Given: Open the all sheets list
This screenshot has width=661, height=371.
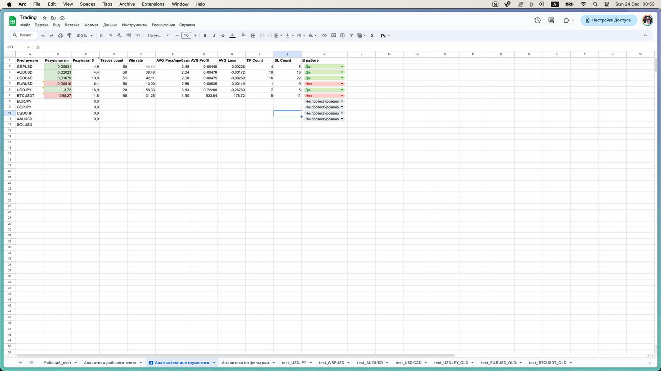Looking at the screenshot, I should point(32,363).
